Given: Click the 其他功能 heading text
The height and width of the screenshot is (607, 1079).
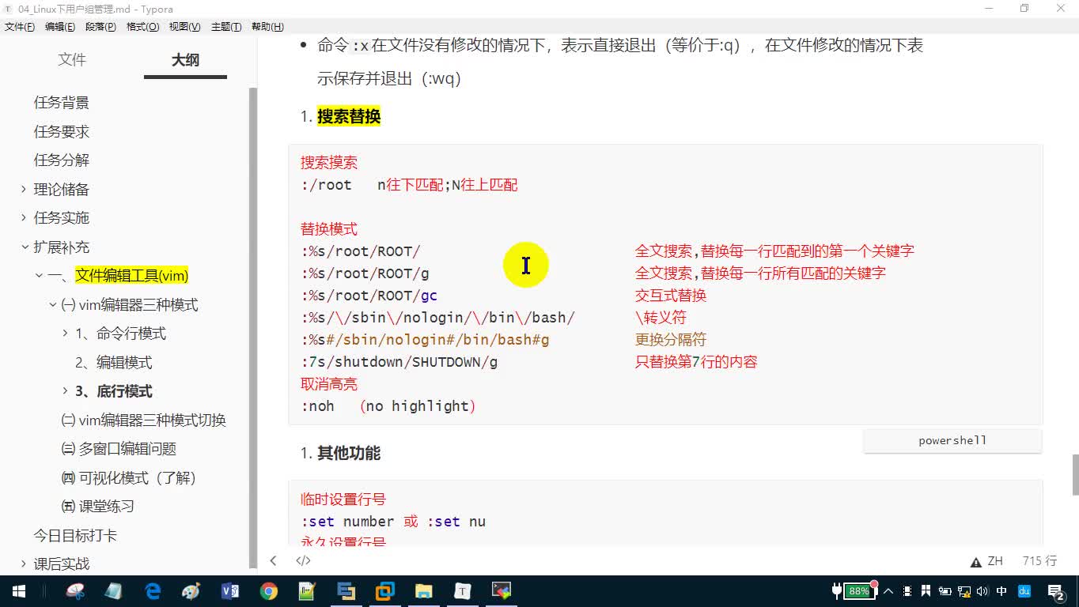Looking at the screenshot, I should 349,454.
